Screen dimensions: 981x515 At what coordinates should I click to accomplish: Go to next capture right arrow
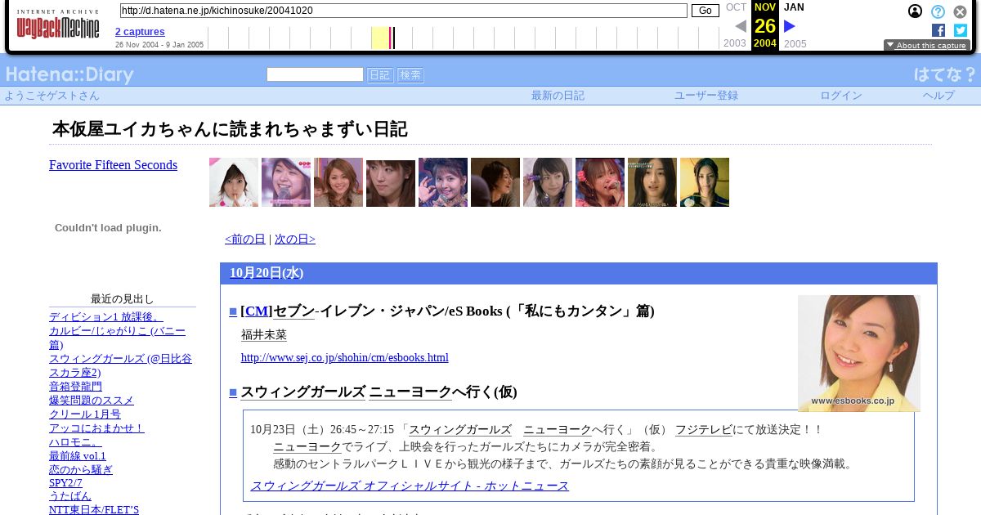coord(790,26)
